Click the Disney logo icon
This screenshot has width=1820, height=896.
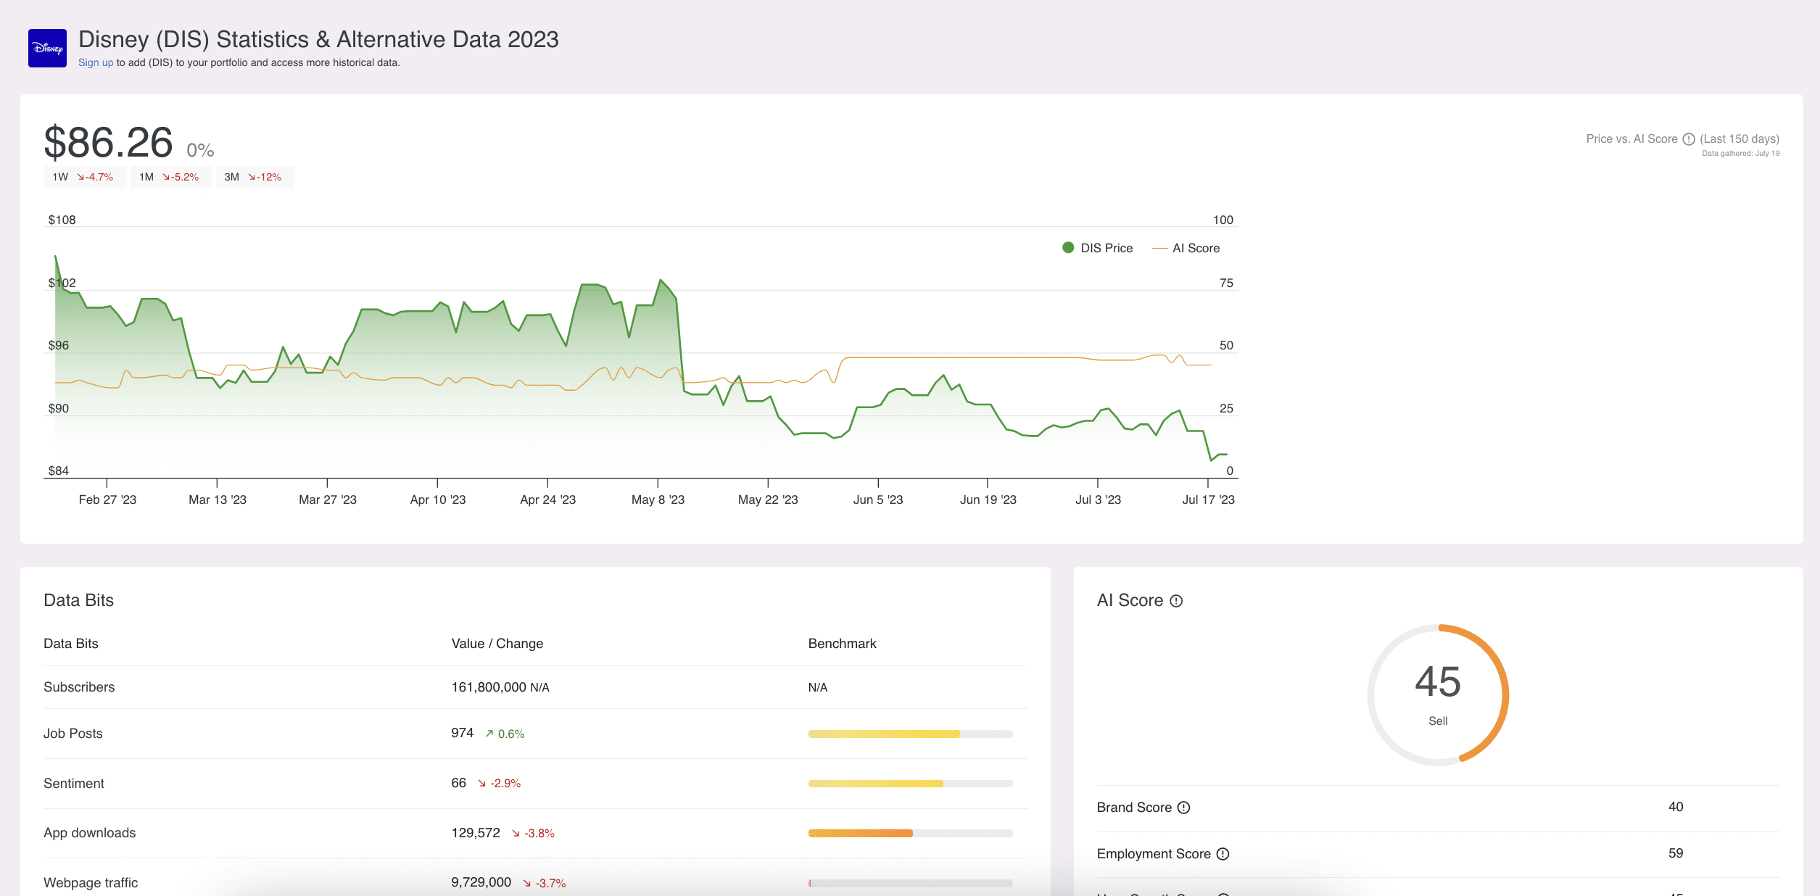pos(47,48)
